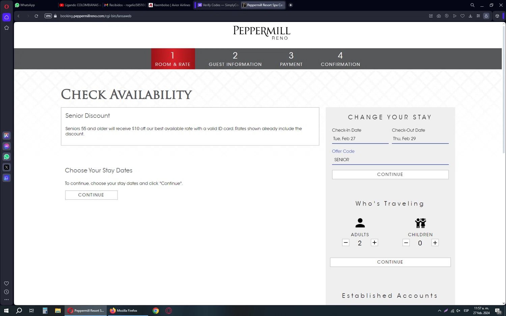Open sidebar setup three-dots menu
Viewport: 506px width, 316px height.
(x=6, y=299)
